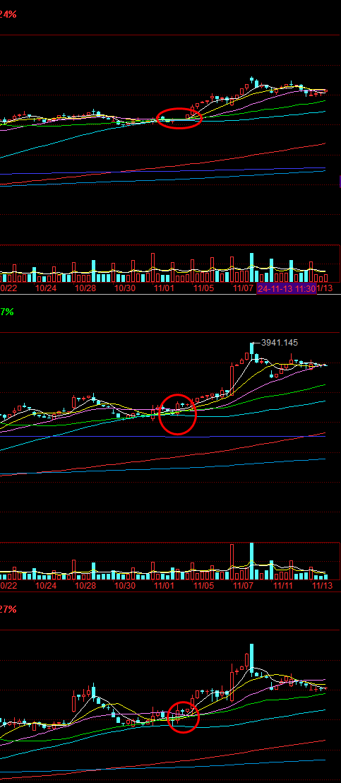Select the 3941.145 peak price label

(x=279, y=343)
